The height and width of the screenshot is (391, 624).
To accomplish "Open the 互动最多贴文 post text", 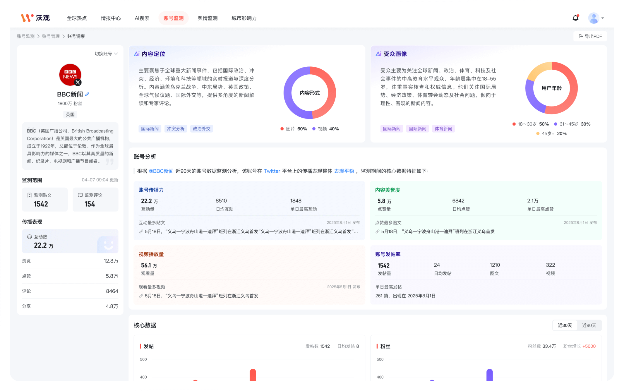I will (251, 231).
